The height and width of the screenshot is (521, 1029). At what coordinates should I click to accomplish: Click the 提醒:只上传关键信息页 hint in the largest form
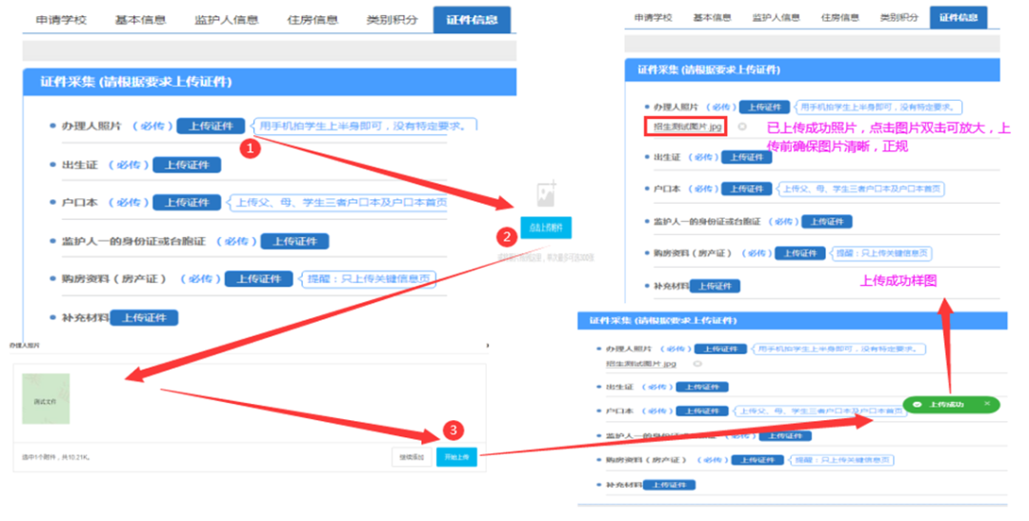pos(368,279)
